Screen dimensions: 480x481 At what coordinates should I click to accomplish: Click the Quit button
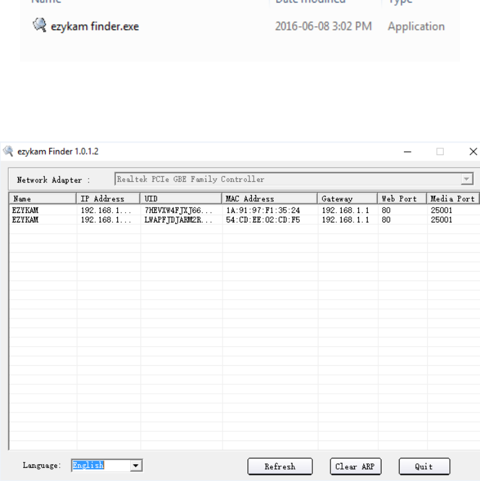(x=424, y=467)
